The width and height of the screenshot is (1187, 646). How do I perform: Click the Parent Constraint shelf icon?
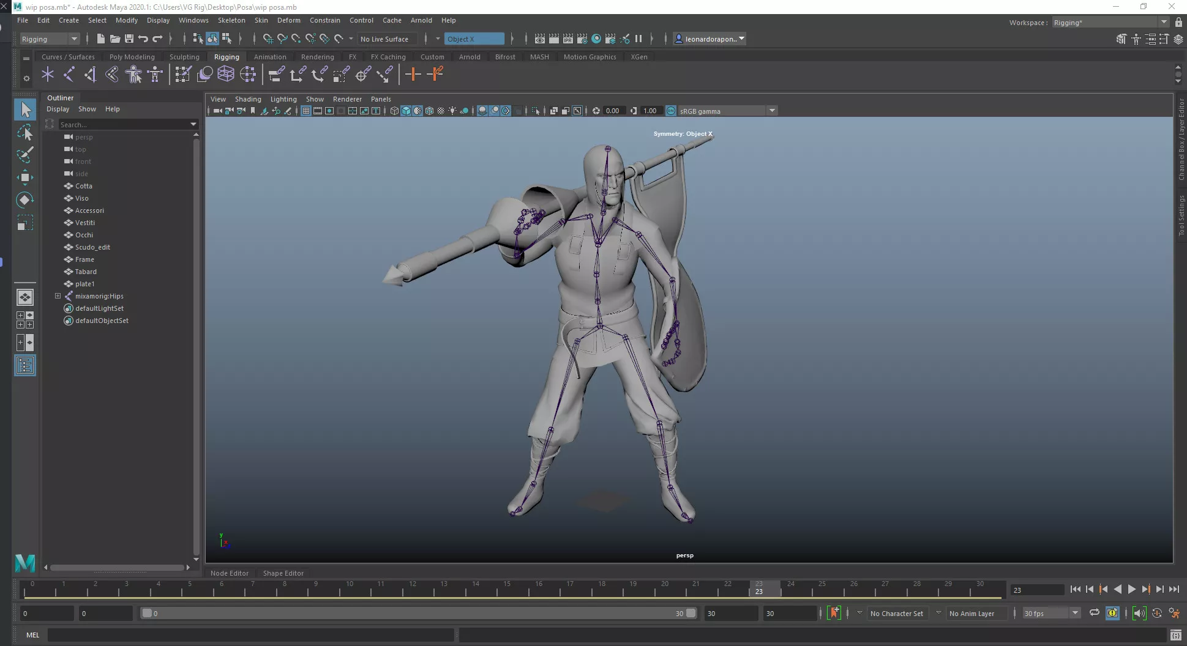[x=276, y=75]
